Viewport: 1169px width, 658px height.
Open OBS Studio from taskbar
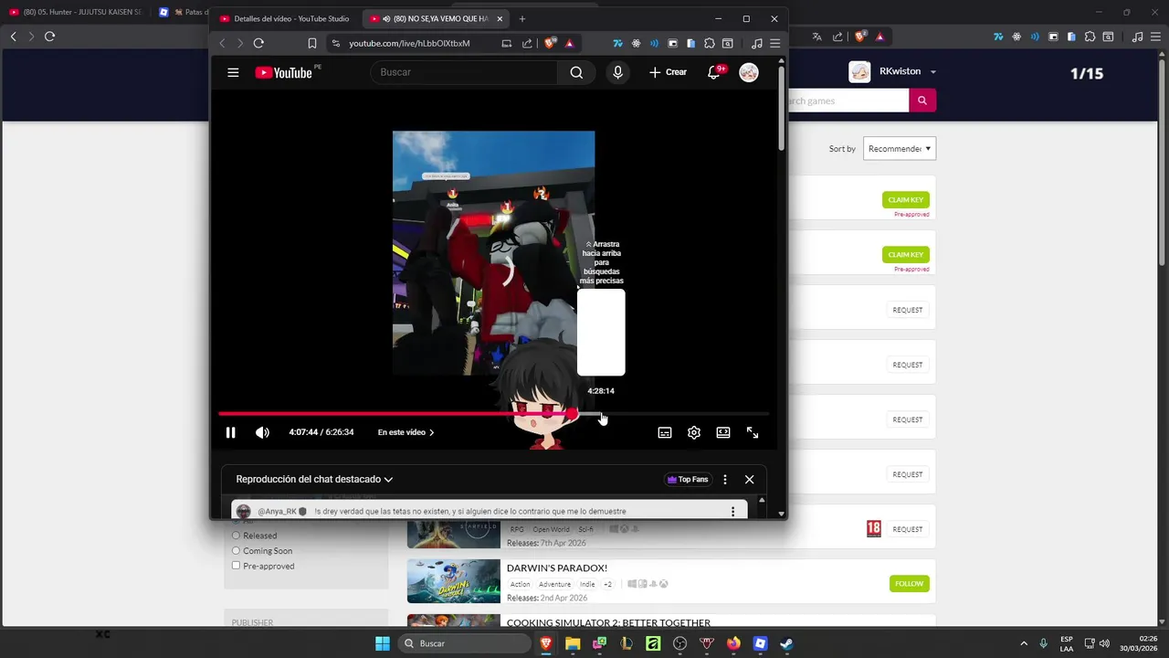tap(679, 643)
